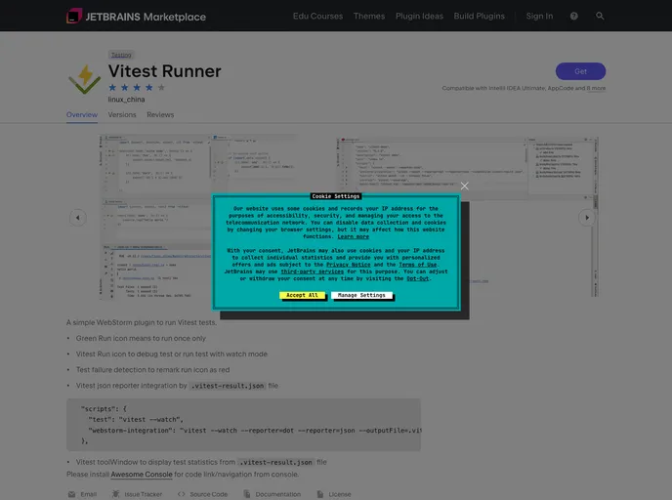Open Plugin Ideas in top navigation
The width and height of the screenshot is (672, 500).
(419, 17)
